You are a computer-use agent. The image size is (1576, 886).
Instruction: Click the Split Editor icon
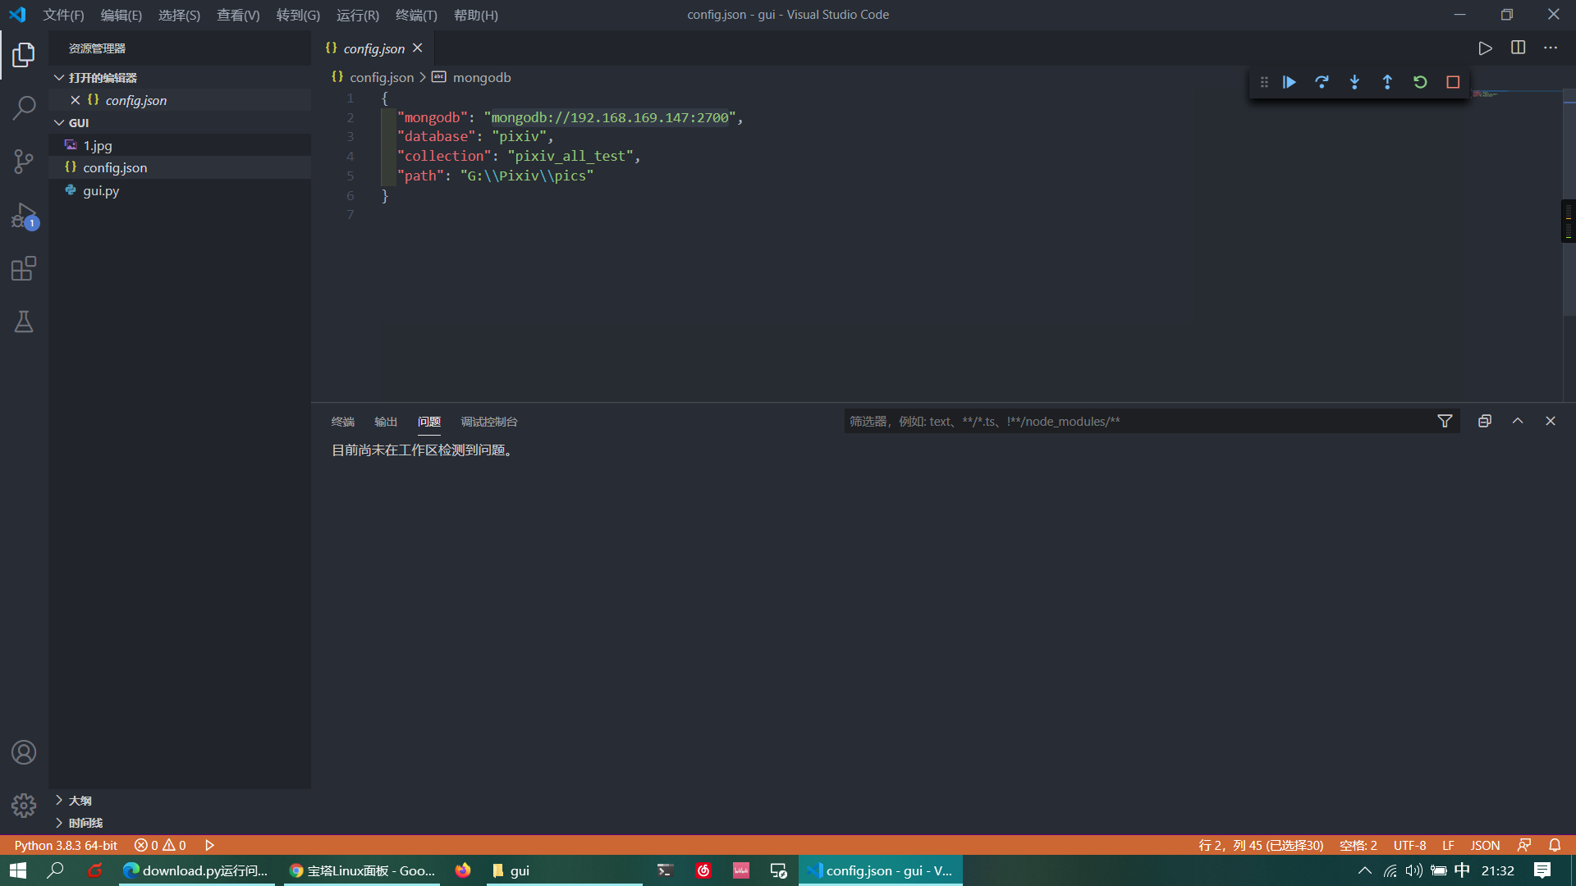pos(1518,48)
